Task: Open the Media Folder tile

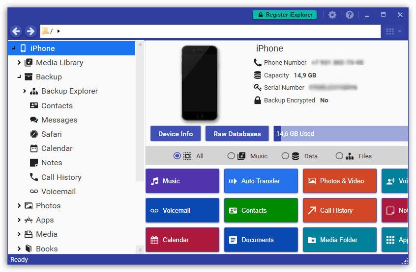Action: point(339,240)
